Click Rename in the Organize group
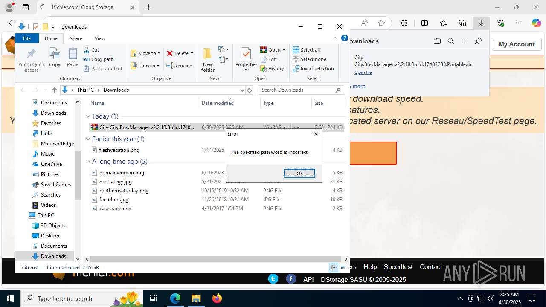The width and height of the screenshot is (546, 307). pyautogui.click(x=179, y=66)
